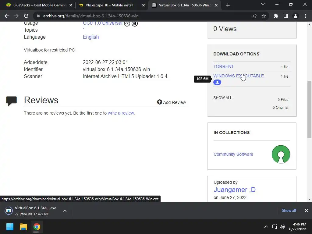Click the Chrome taskbar icon
Viewport: 312px width, 234px height.
[x=37, y=227]
